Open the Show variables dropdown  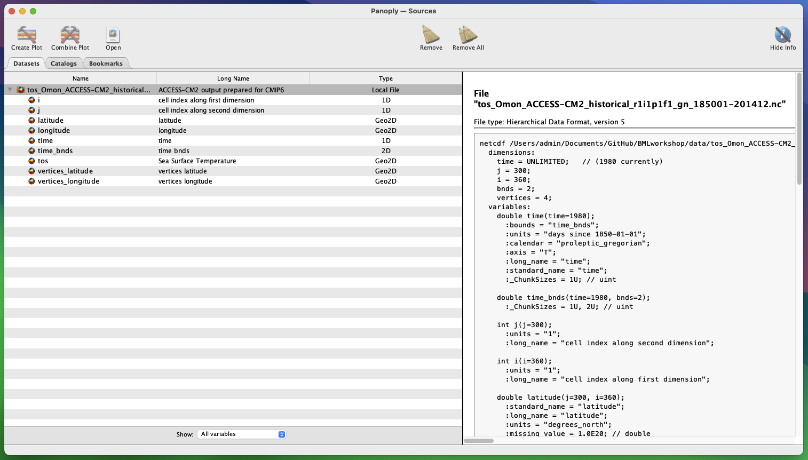242,434
